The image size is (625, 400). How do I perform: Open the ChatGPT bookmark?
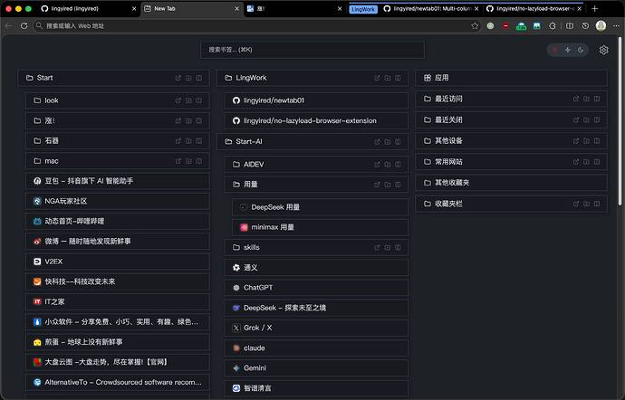pyautogui.click(x=316, y=288)
